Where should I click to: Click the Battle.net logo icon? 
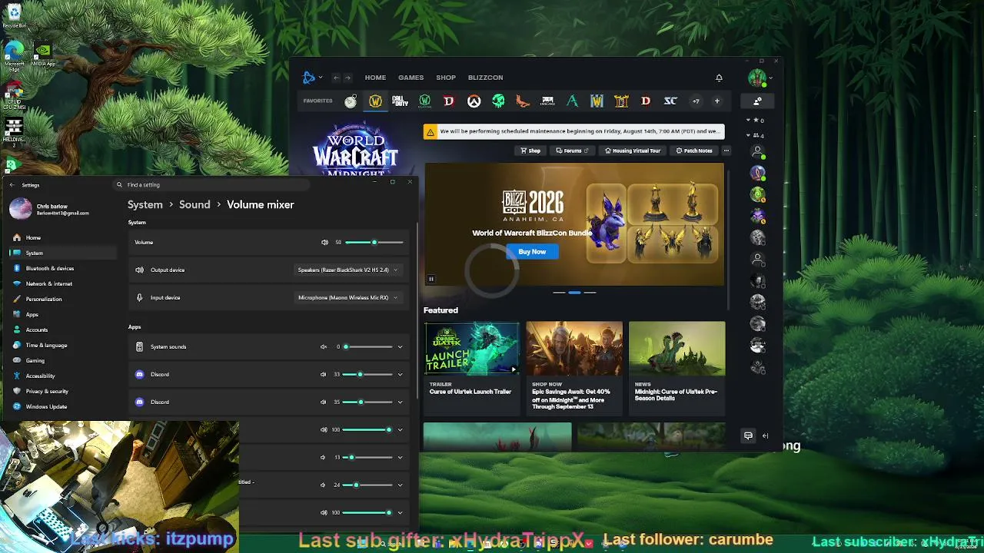click(309, 78)
